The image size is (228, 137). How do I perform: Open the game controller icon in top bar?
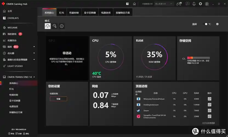click(179, 4)
